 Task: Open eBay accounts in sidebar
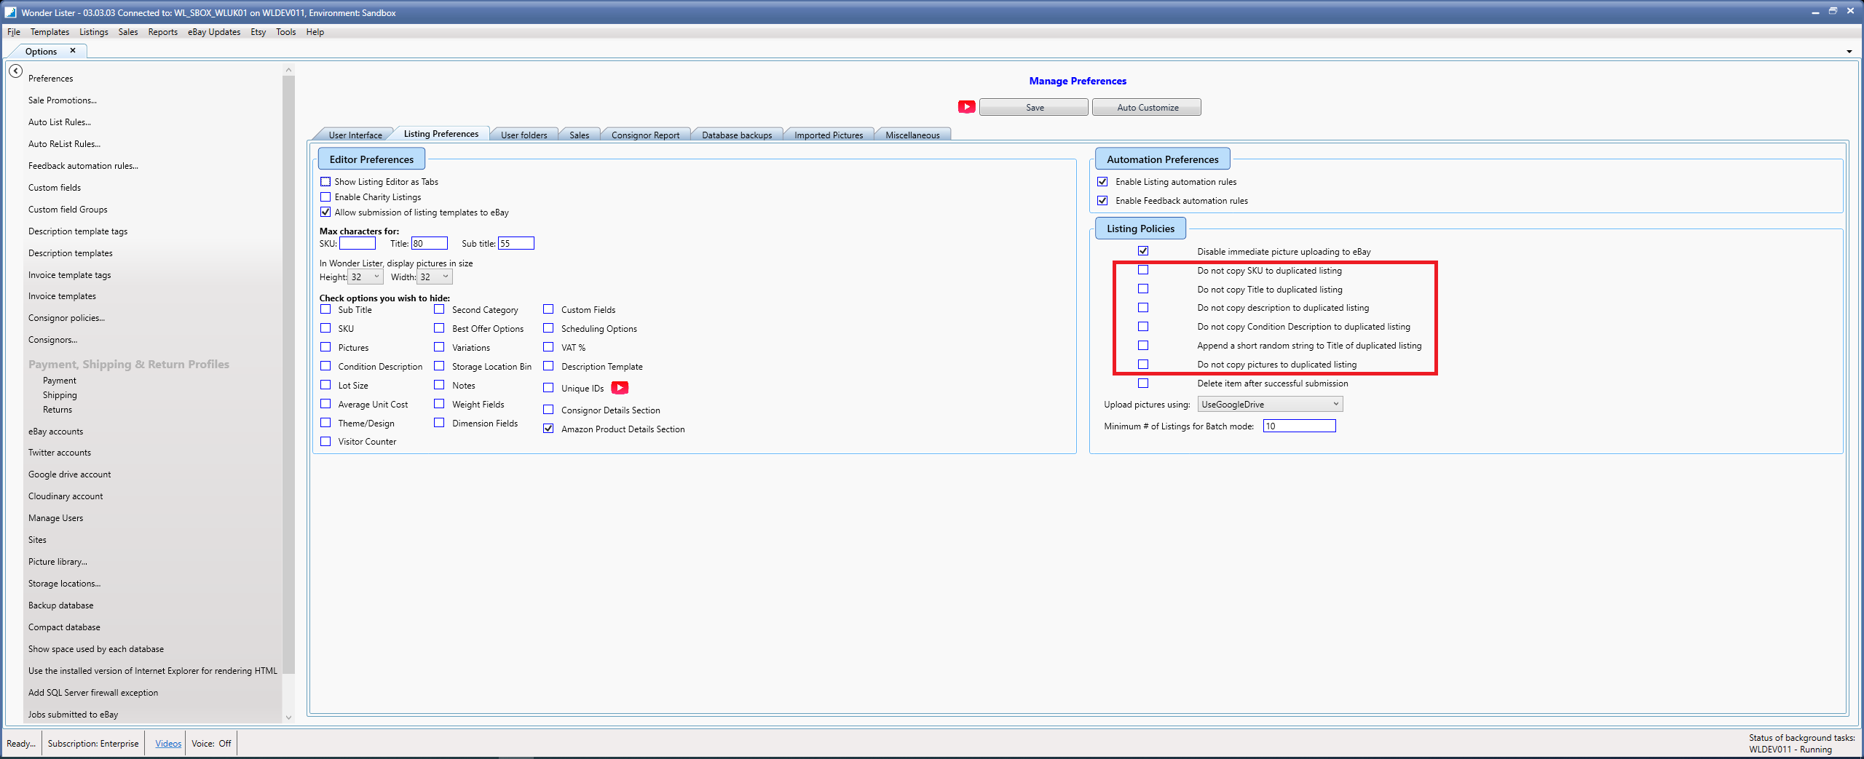point(56,432)
